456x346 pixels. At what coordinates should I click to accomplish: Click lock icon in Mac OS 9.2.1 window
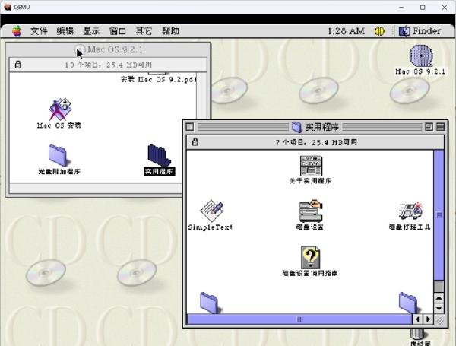18,65
